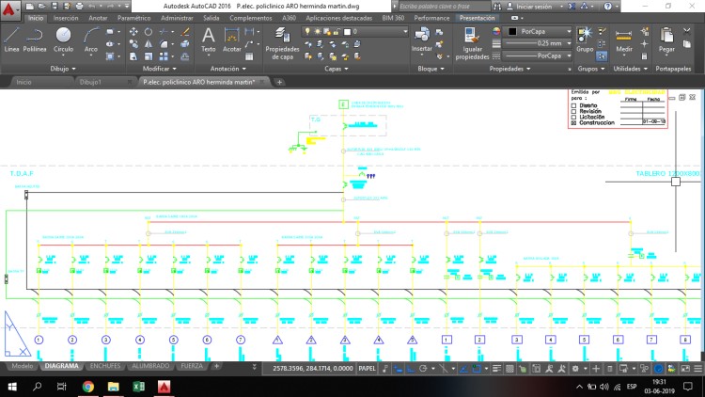Click the Mirror (Simetría) tool
The width and height of the screenshot is (705, 397).
point(149,43)
